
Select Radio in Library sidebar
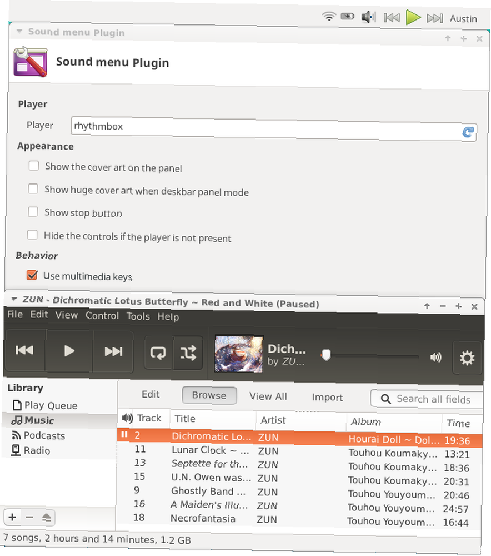[31, 450]
